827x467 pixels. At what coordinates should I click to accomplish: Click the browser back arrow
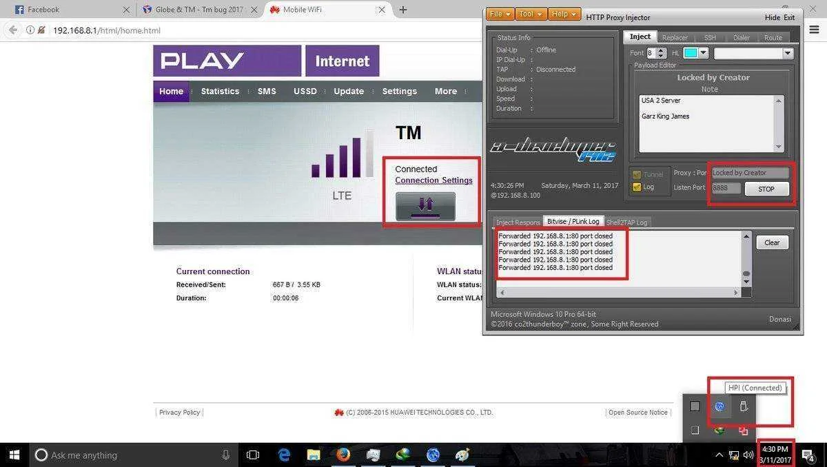click(12, 30)
